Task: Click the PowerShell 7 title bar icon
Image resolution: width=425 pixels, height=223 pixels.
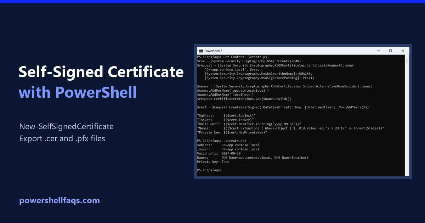Action: [201, 51]
